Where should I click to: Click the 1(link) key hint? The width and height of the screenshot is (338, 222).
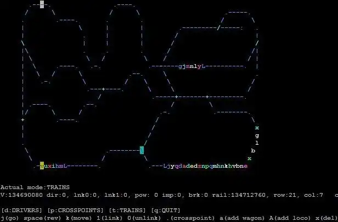point(109,218)
